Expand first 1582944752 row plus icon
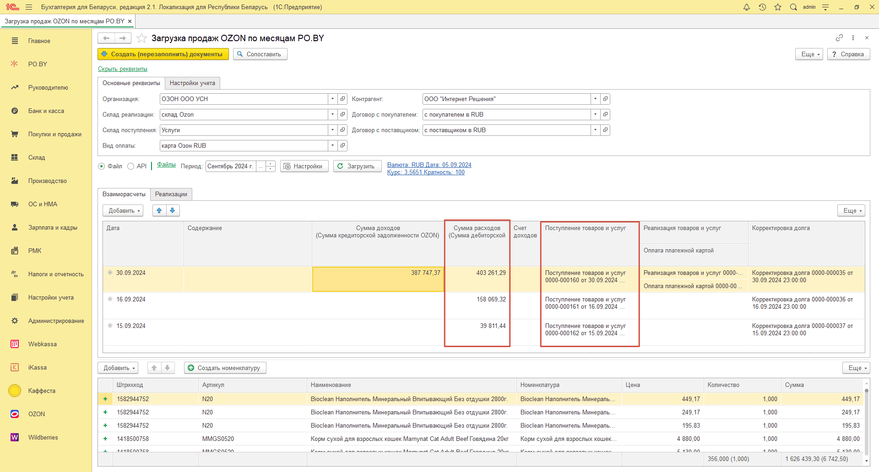Viewport: 879px width, 472px height. [105, 399]
